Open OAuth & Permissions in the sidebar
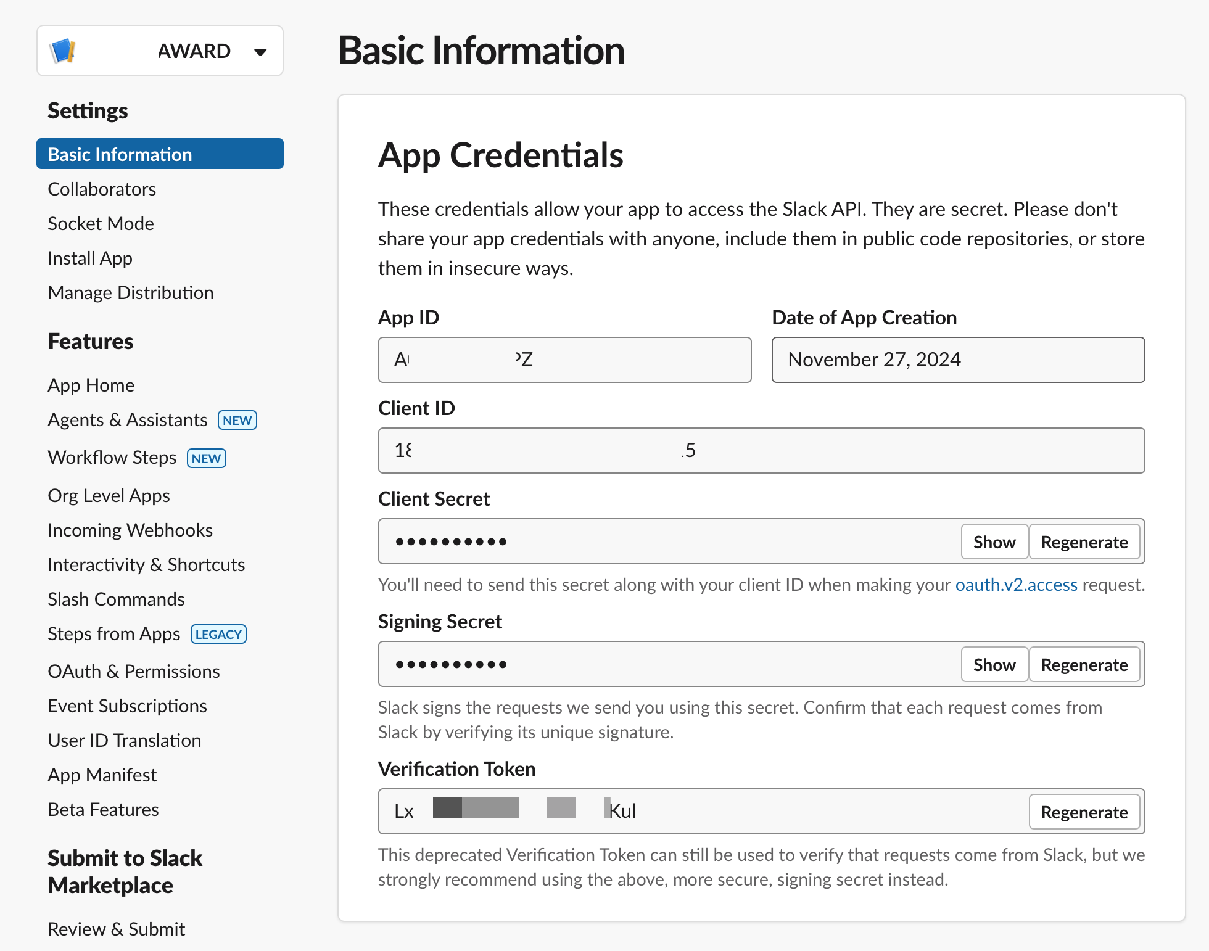This screenshot has height=951, width=1209. [x=133, y=671]
